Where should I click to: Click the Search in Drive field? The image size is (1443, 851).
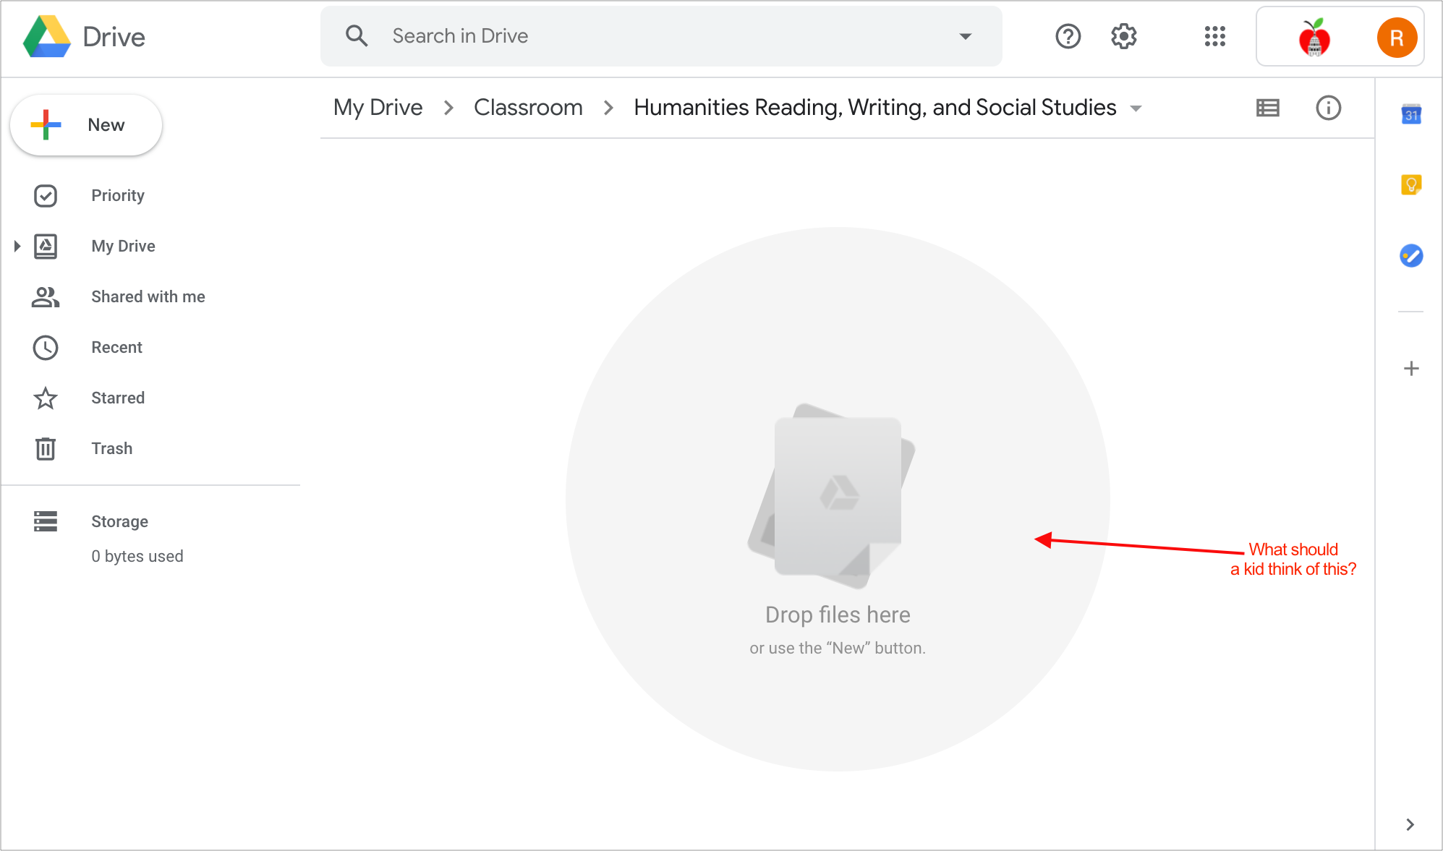[661, 36]
